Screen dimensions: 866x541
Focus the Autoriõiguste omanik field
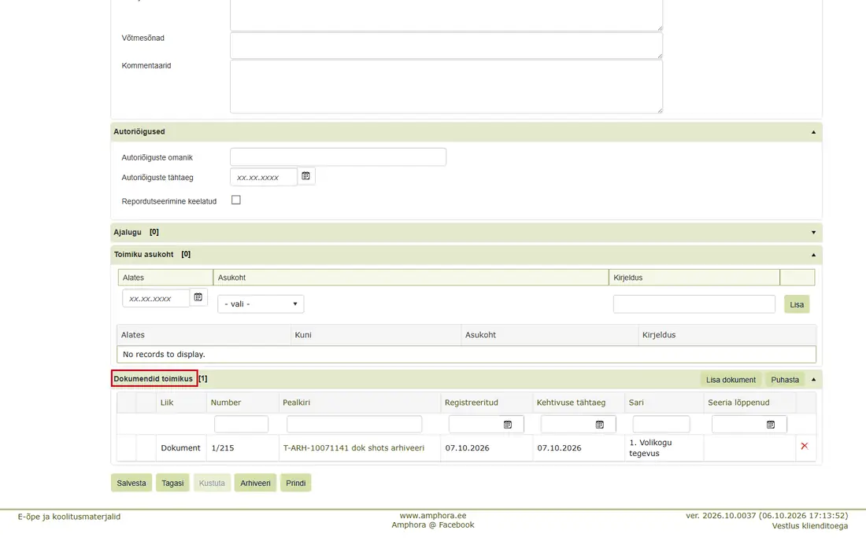(x=338, y=156)
